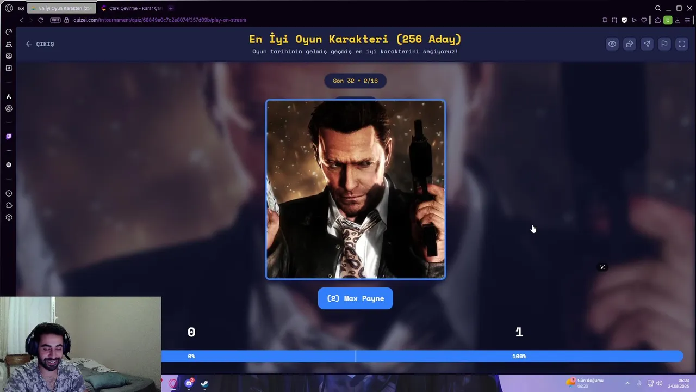Select the (2) Max Payne button
Image resolution: width=696 pixels, height=392 pixels.
pos(356,298)
